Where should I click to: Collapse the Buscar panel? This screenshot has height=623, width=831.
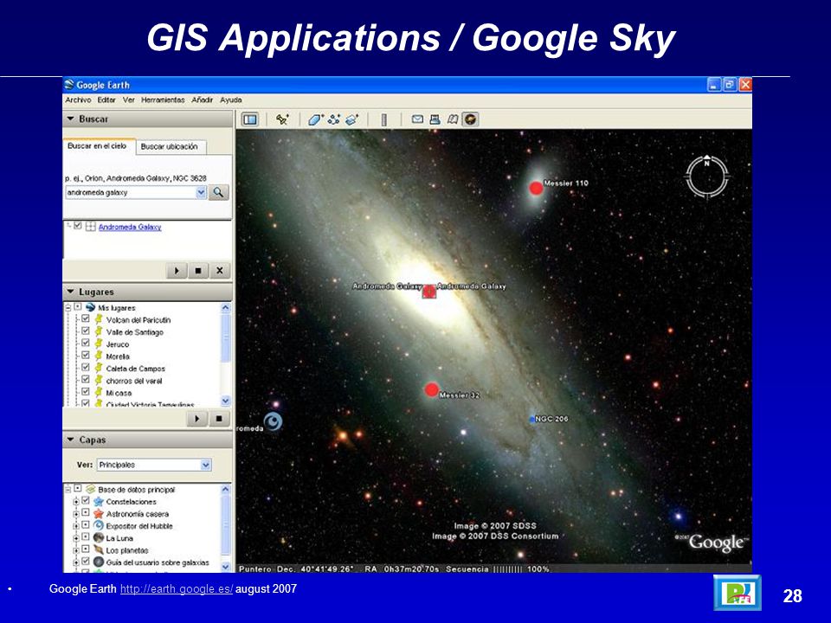(70, 119)
